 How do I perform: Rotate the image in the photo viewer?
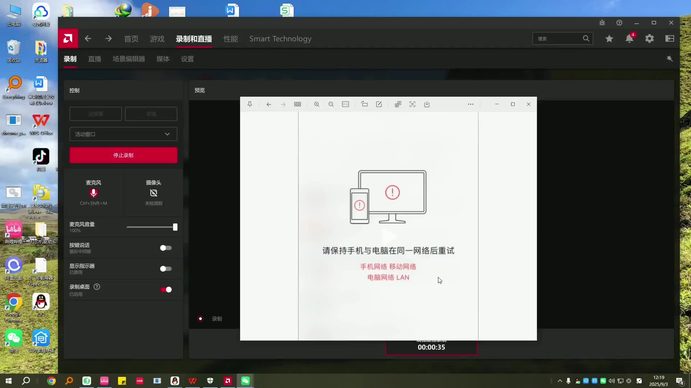(x=365, y=104)
